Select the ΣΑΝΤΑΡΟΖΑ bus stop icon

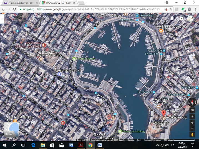click(154, 92)
